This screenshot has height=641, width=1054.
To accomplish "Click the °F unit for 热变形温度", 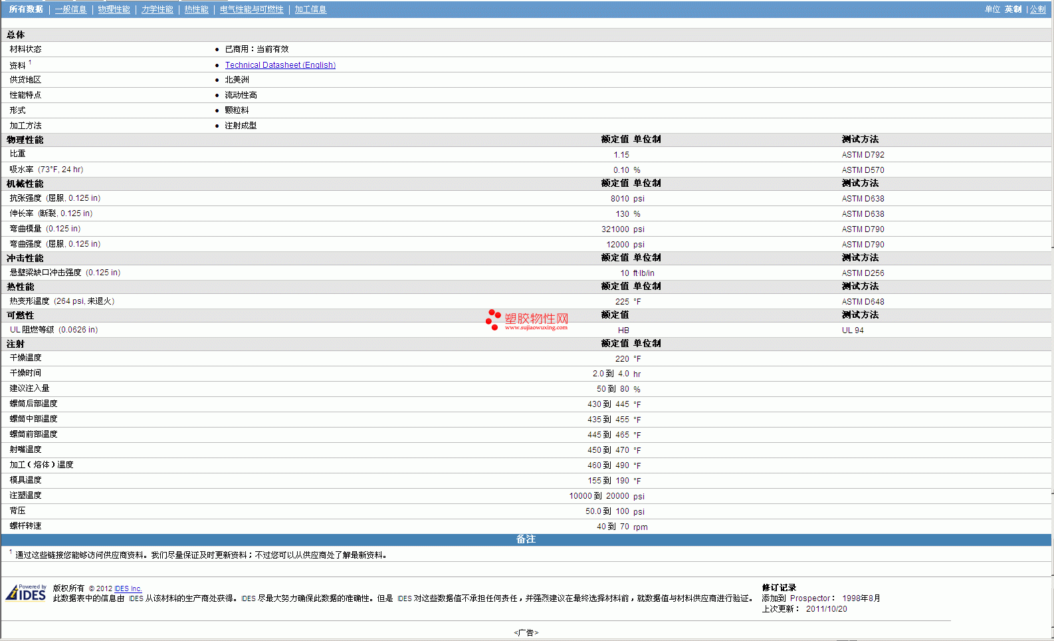I will (x=637, y=302).
